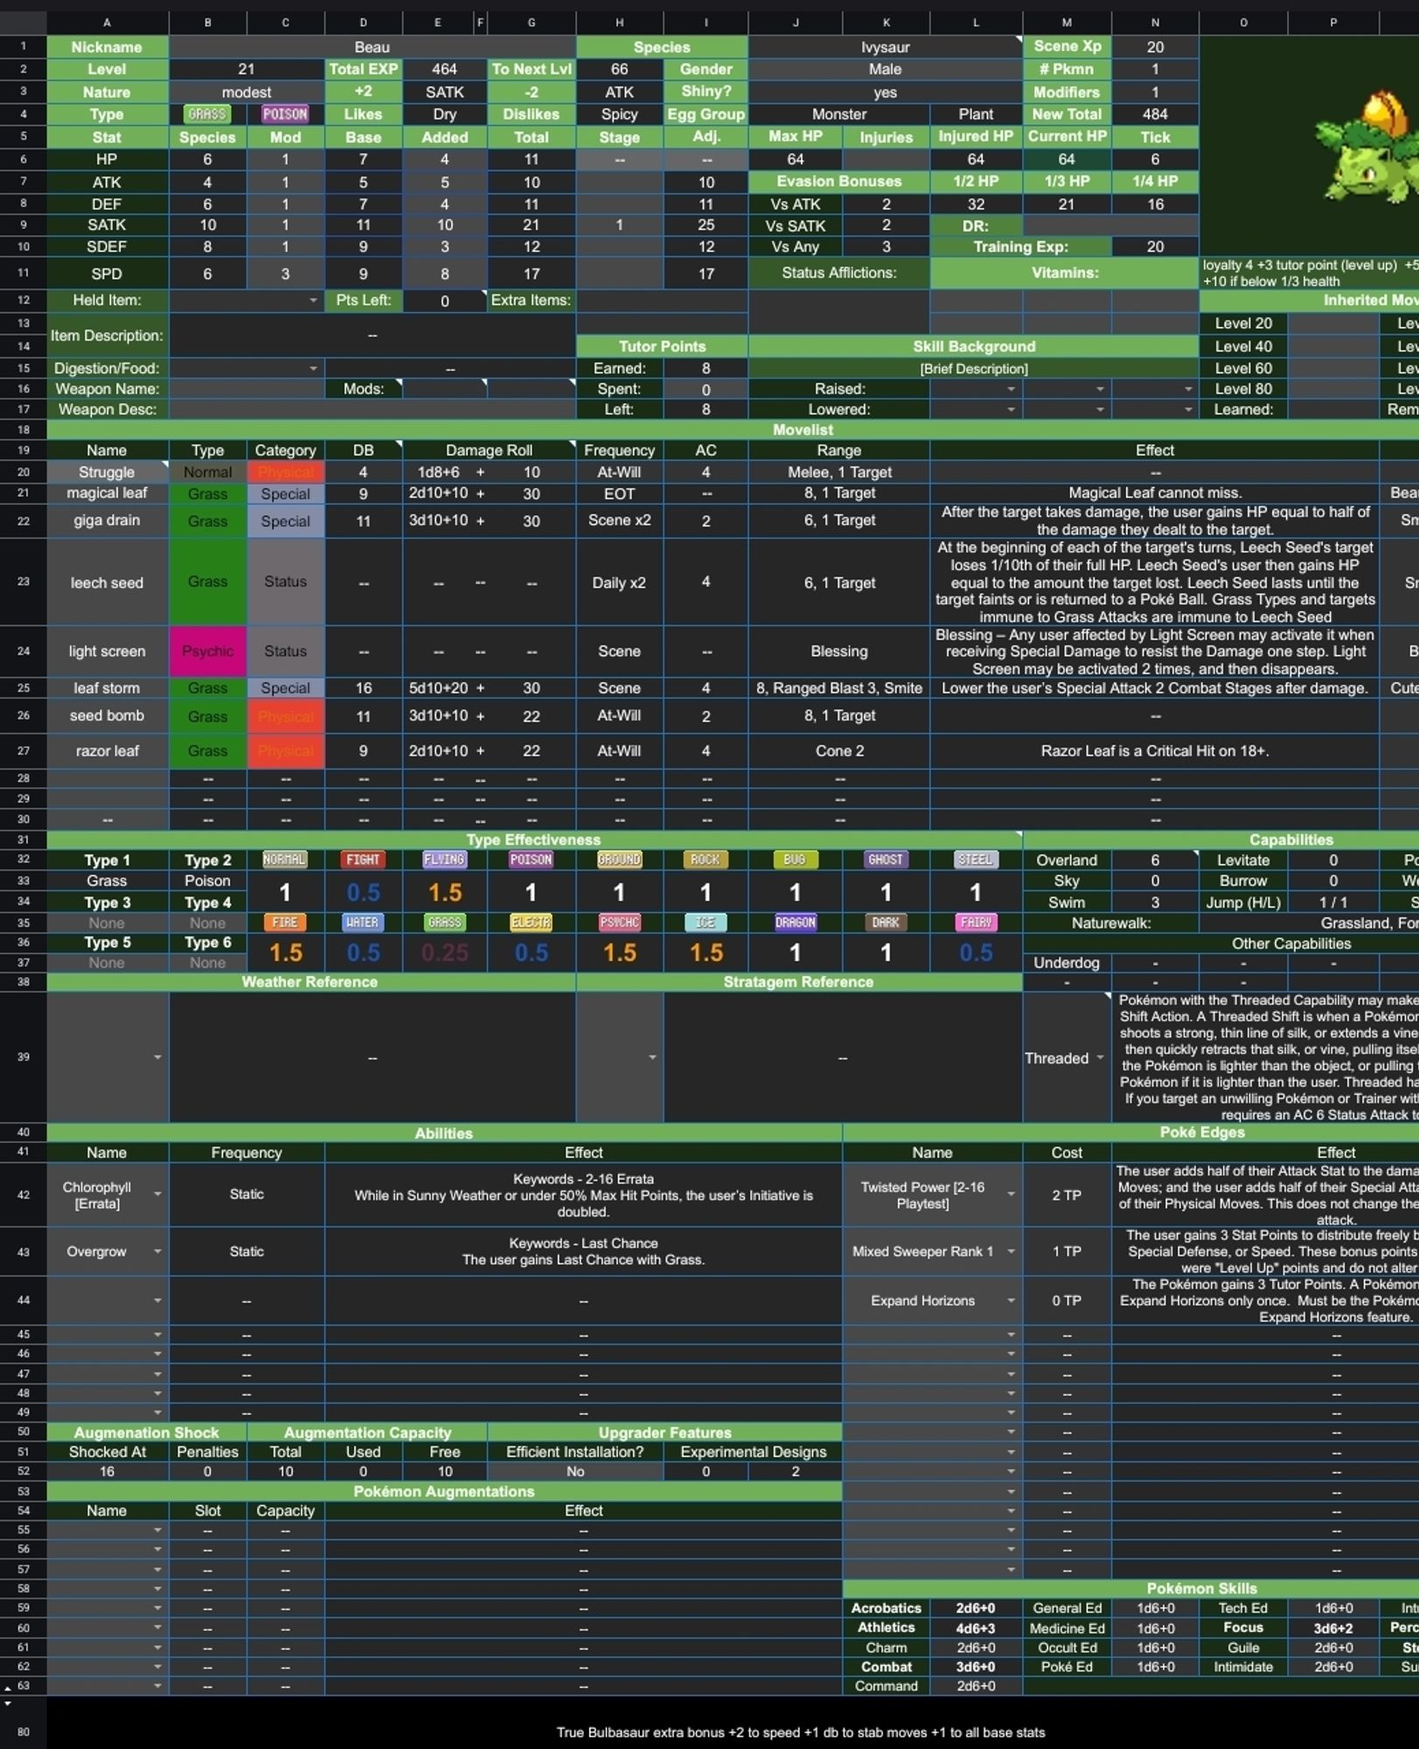Viewport: 1419px width, 1749px height.
Task: Click the '[Brief Description]' cell
Action: [973, 368]
